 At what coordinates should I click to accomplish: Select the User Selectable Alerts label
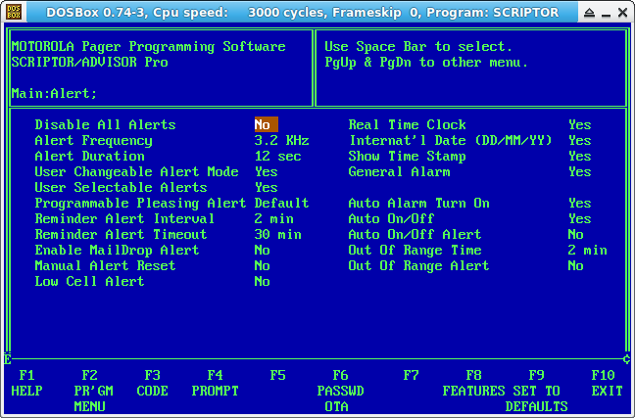coord(121,187)
